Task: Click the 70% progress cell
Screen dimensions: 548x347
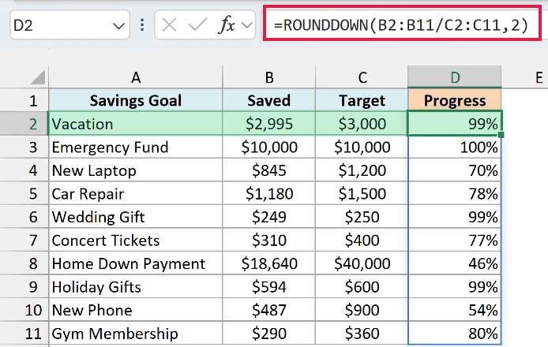Action: pyautogui.click(x=454, y=170)
